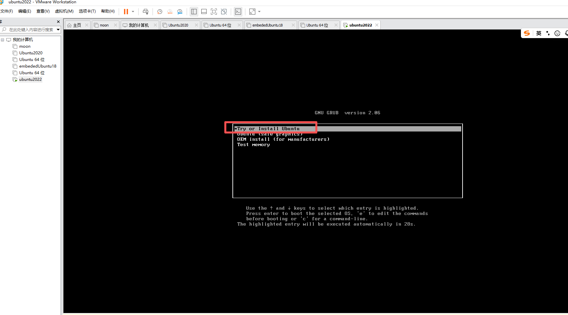The height and width of the screenshot is (315, 568).
Task: Select 我的计算机 in the library tree
Action: [23, 40]
